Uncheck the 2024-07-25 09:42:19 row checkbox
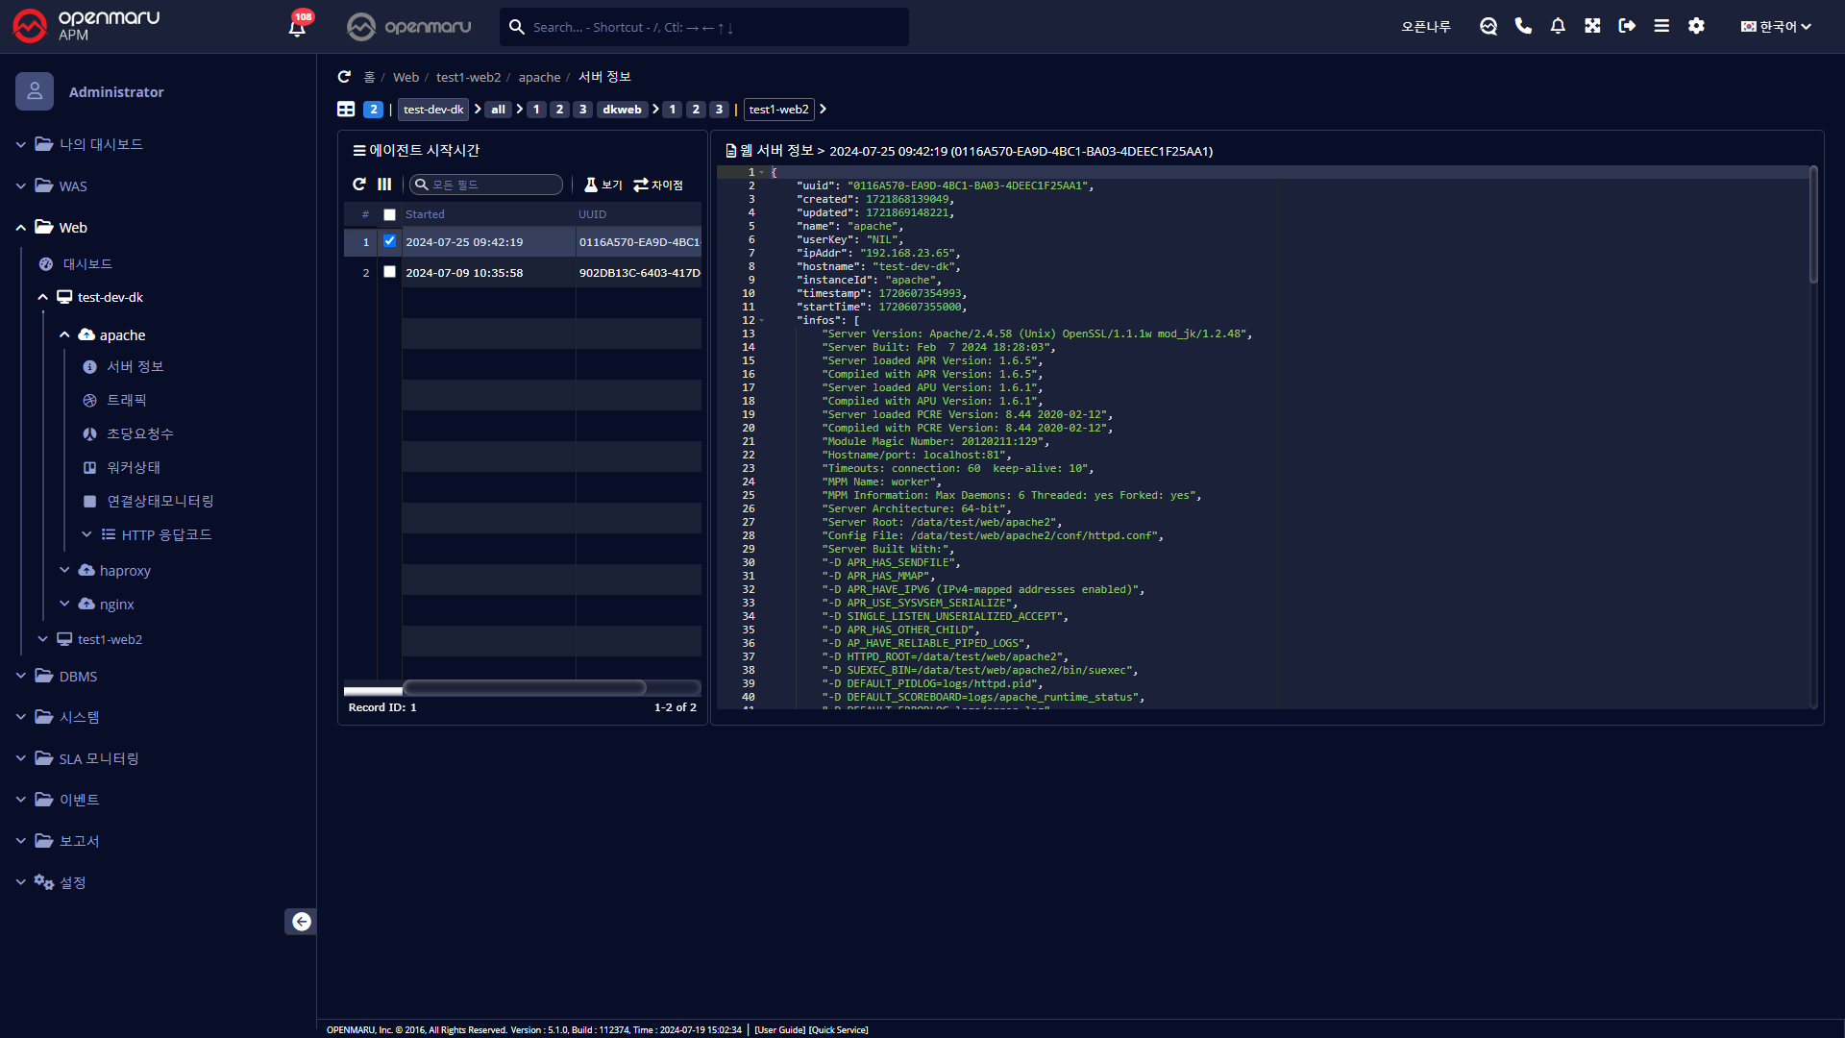Viewport: 1845px width, 1038px height. pos(389,241)
